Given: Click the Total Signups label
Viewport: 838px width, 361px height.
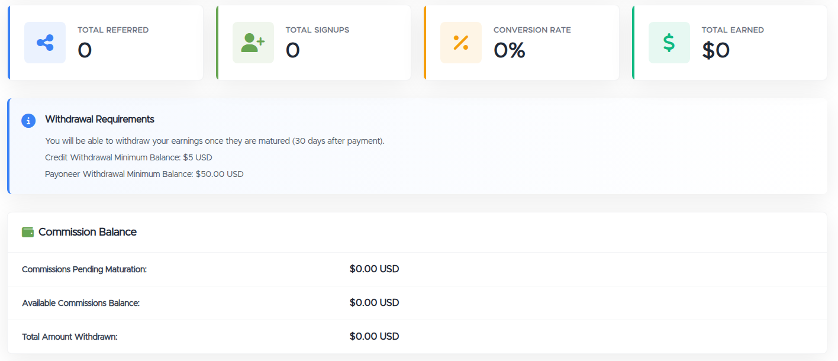Looking at the screenshot, I should tap(317, 30).
